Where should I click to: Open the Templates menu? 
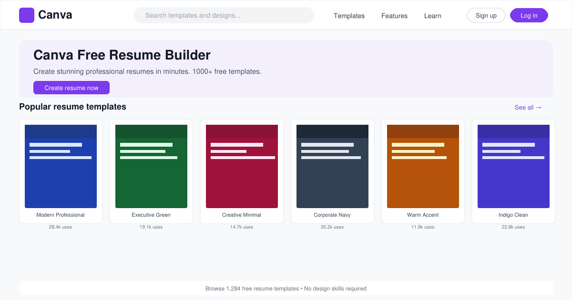point(349,16)
